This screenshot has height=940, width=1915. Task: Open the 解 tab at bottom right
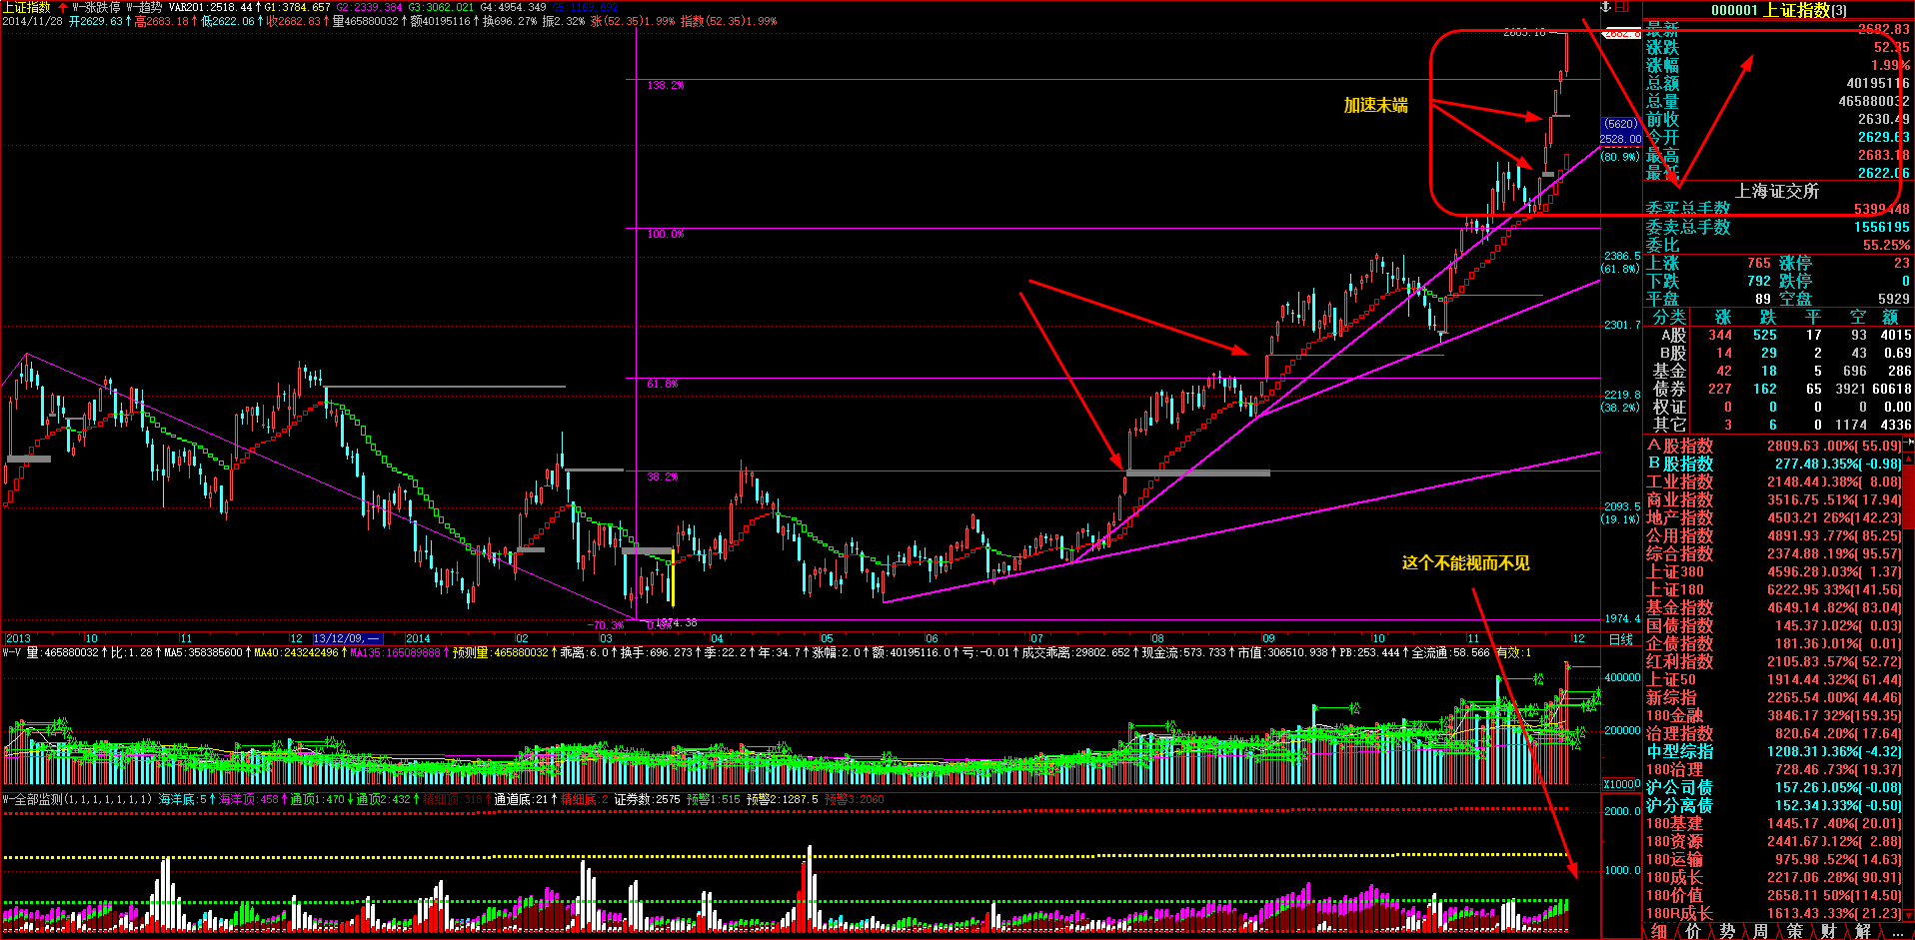1863,931
